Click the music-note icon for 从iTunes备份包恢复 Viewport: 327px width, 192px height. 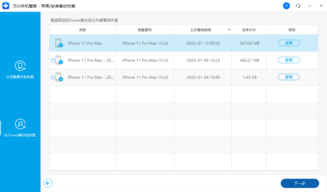(x=20, y=124)
